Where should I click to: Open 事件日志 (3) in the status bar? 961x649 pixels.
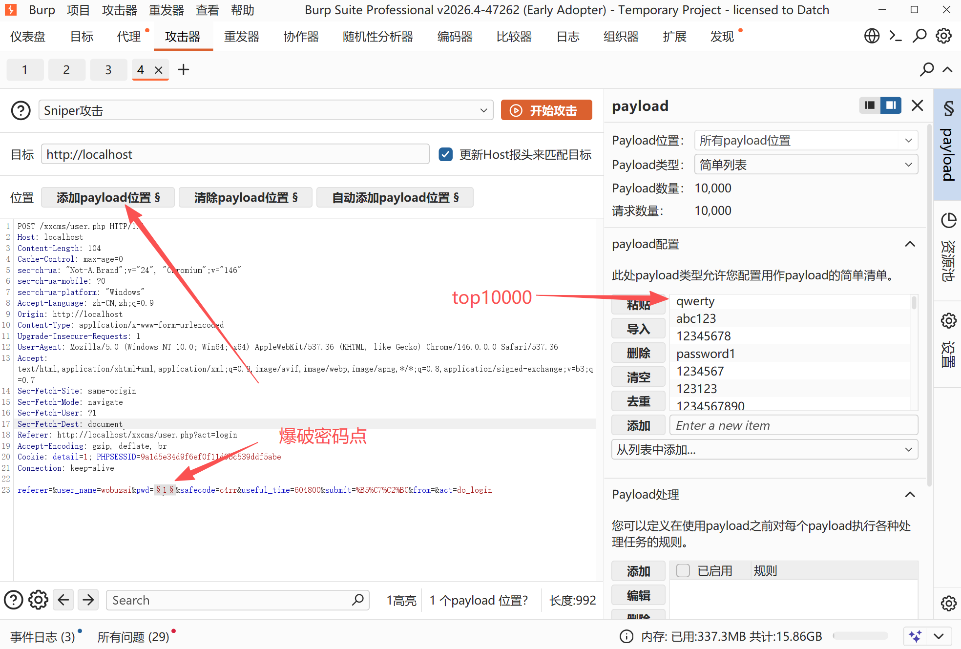[x=43, y=637]
